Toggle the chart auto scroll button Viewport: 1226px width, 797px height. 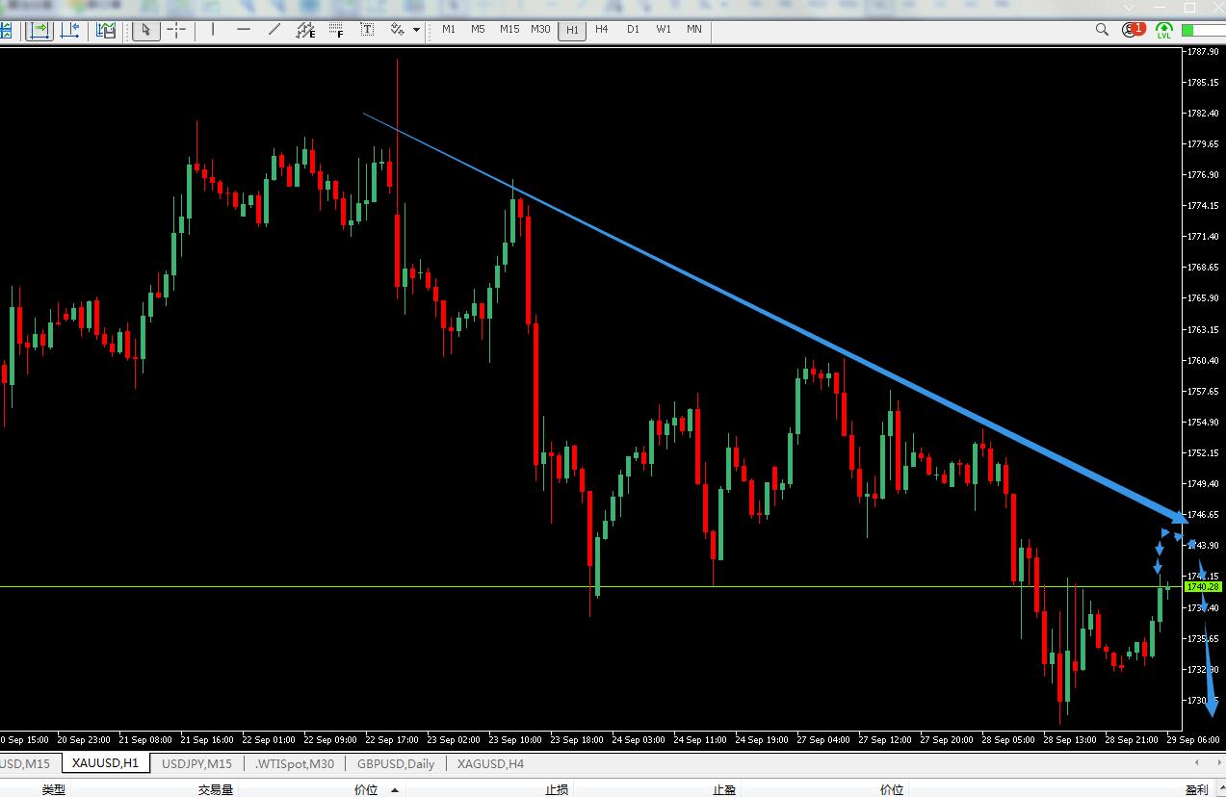39,30
